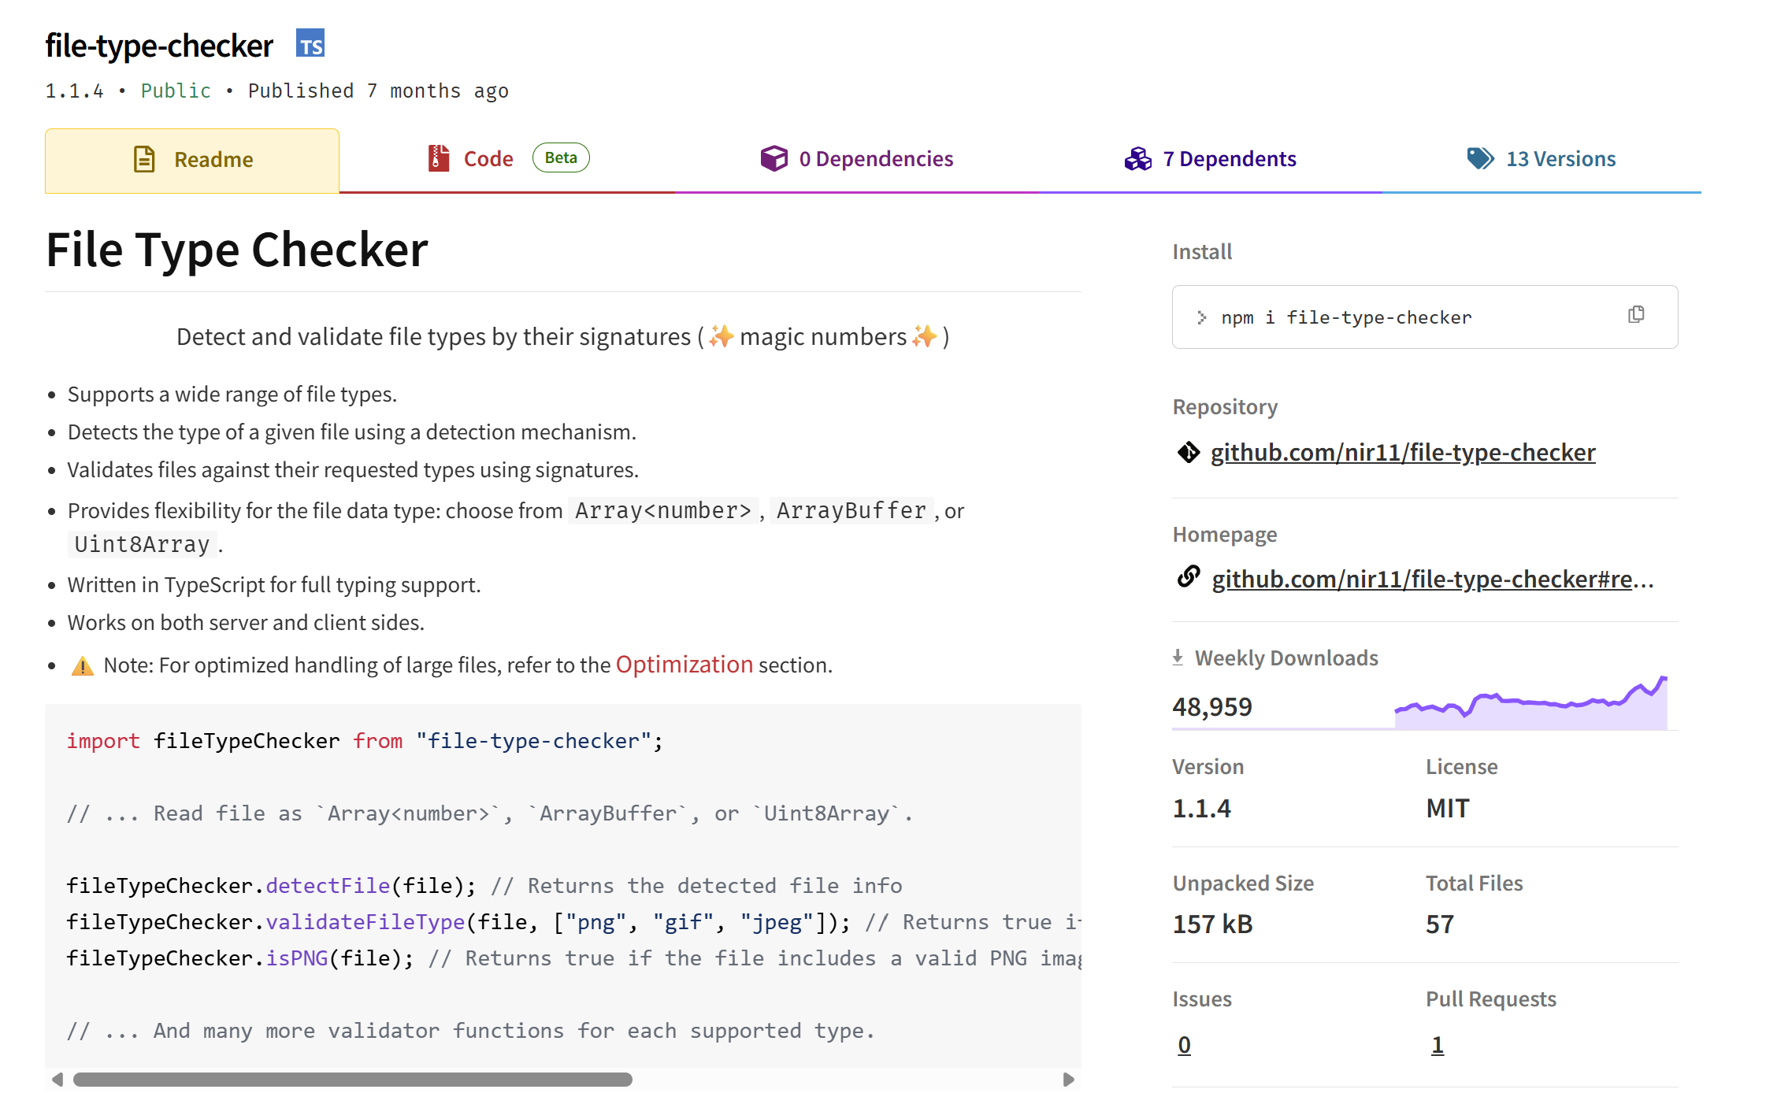1766x1104 pixels.
Task: Open the Pull Requests count link 1
Action: click(x=1437, y=1045)
